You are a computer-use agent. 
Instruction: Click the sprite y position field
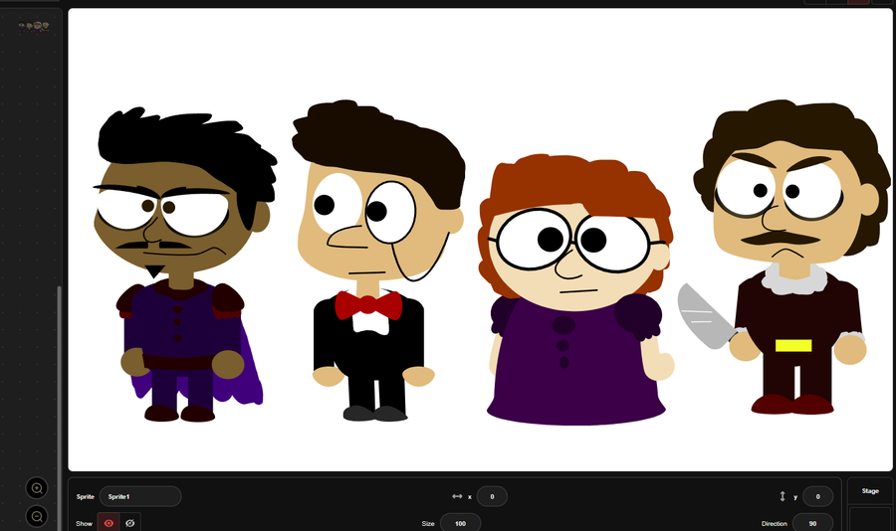817,496
